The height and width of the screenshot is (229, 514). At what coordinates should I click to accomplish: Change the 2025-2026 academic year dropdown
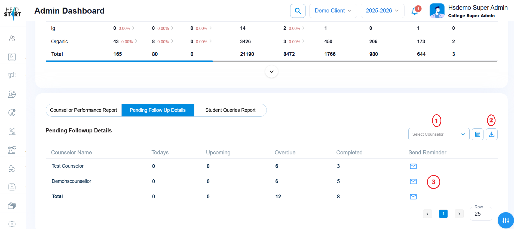pyautogui.click(x=382, y=11)
